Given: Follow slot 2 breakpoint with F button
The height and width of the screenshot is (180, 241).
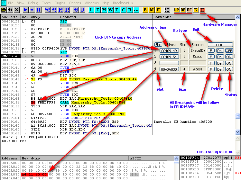Looking at the screenshot, I should (x=211, y=57).
